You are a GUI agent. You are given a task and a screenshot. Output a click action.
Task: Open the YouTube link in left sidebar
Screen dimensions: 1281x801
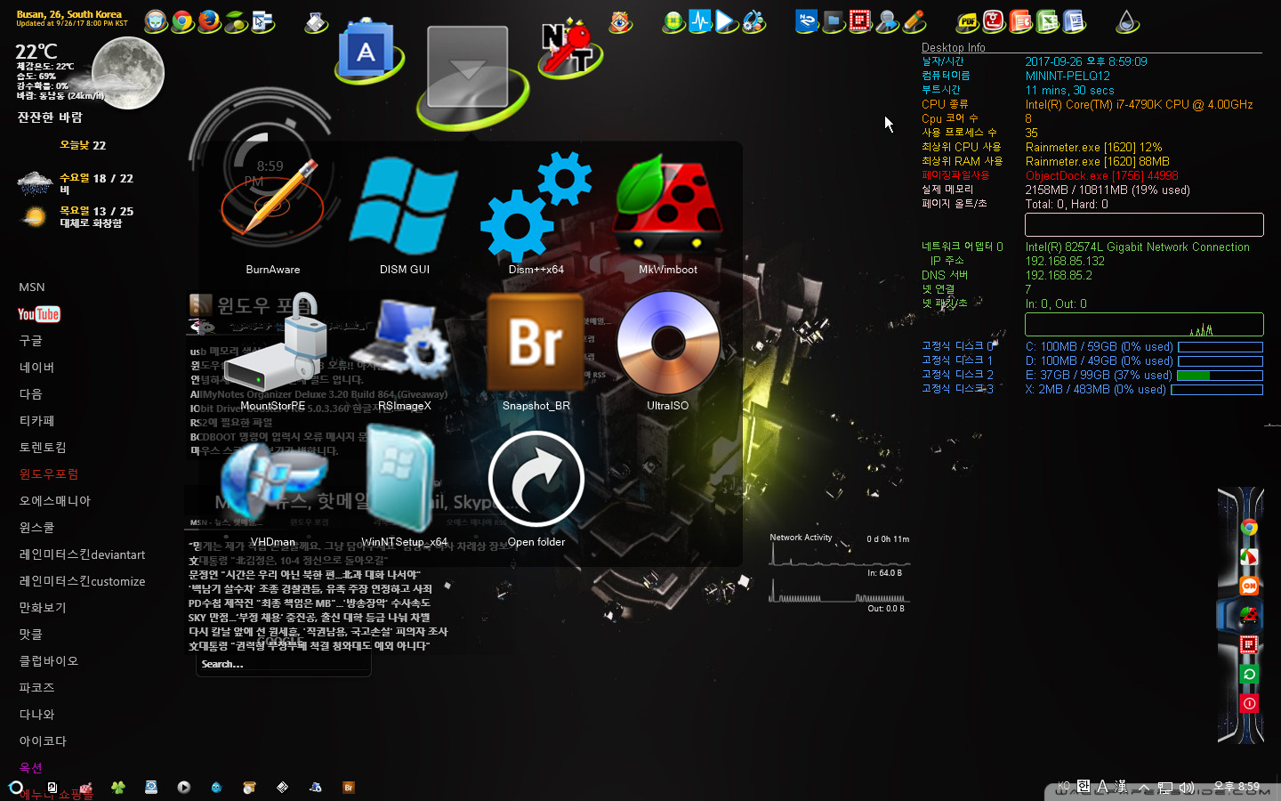[x=38, y=314]
